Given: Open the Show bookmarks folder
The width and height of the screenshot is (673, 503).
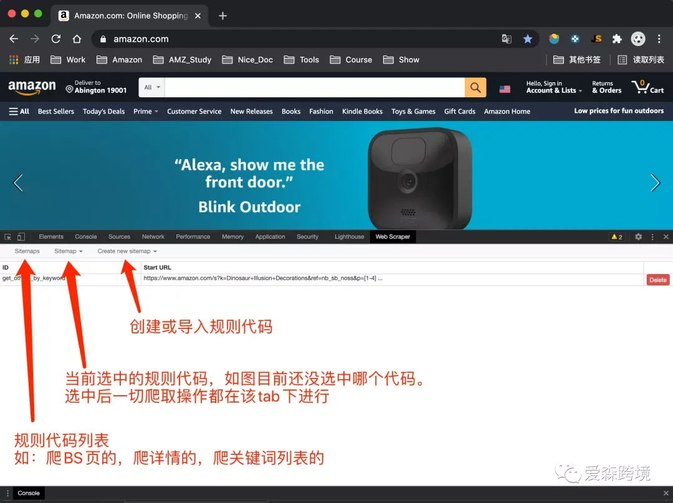Looking at the screenshot, I should tap(401, 60).
